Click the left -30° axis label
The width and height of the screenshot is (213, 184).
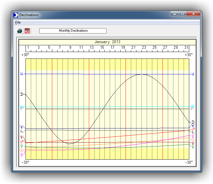pos(26,162)
